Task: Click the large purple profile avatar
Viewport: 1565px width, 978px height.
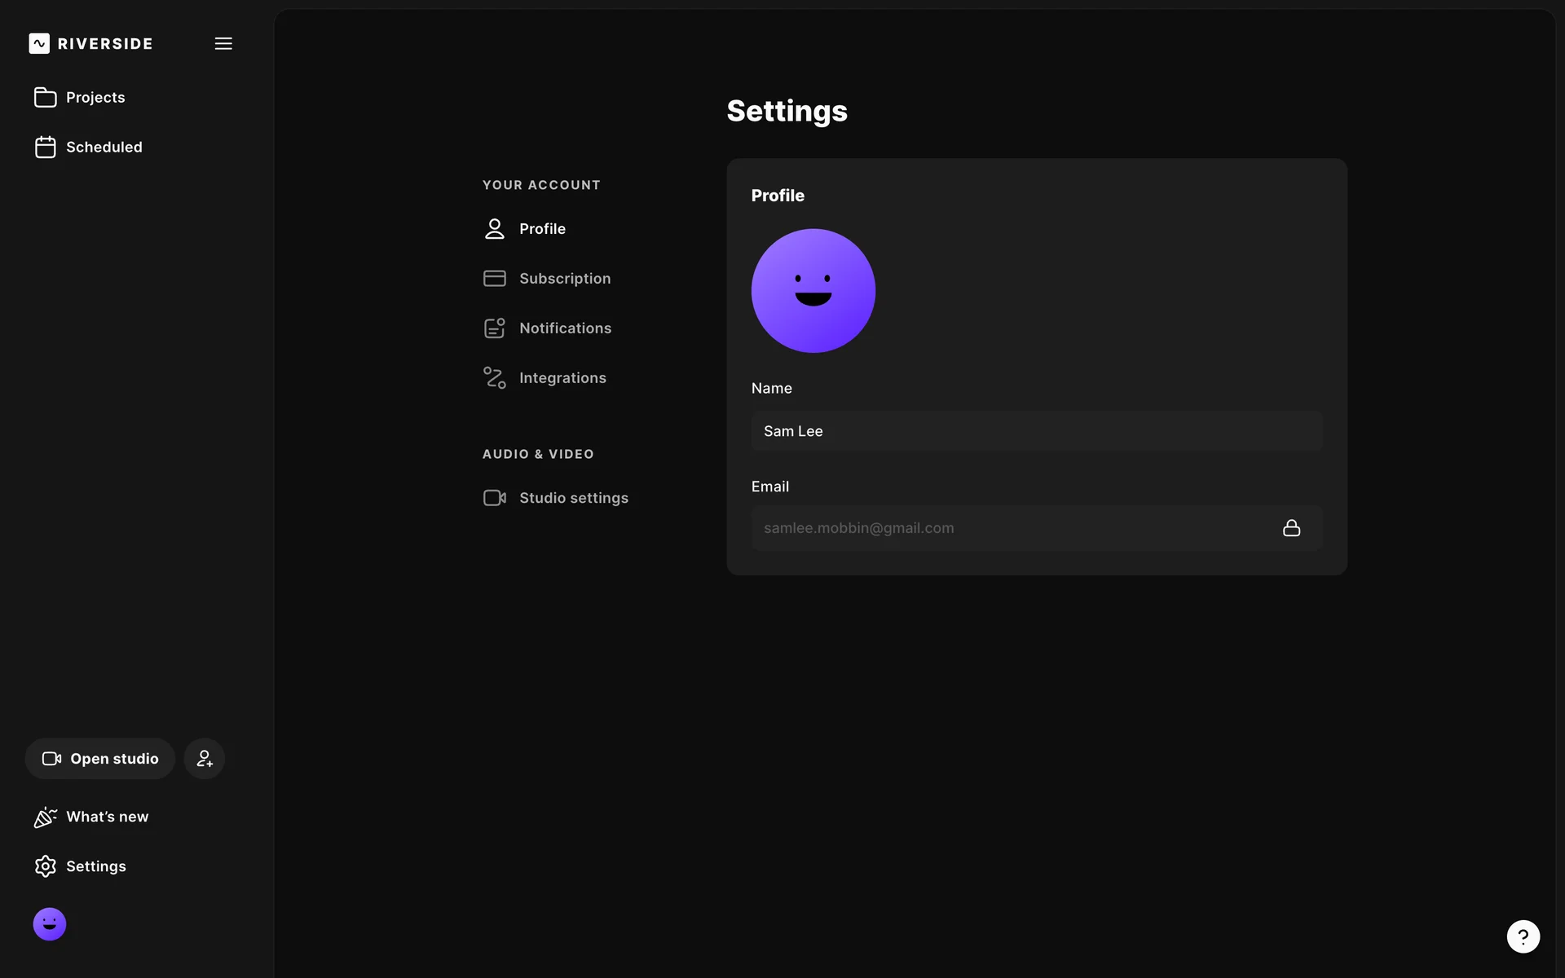Action: pos(813,291)
